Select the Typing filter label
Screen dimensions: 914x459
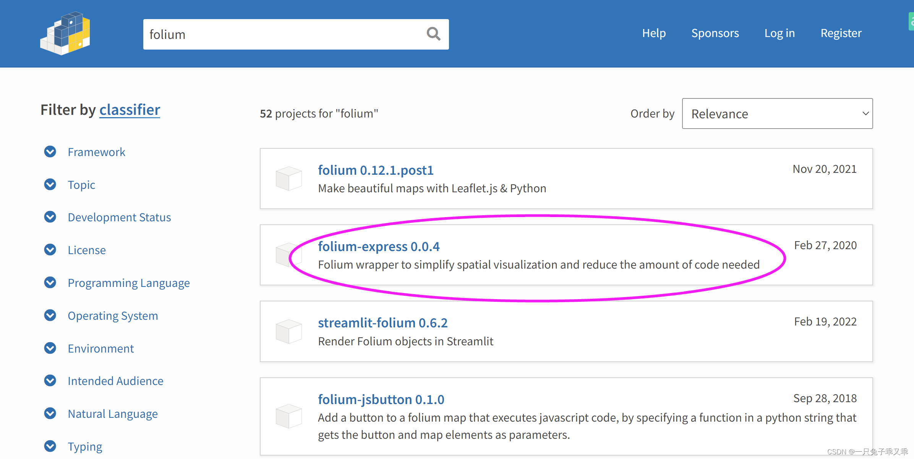[x=85, y=446]
